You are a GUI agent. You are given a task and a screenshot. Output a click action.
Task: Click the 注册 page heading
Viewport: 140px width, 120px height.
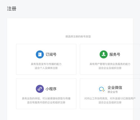[x=11, y=9]
